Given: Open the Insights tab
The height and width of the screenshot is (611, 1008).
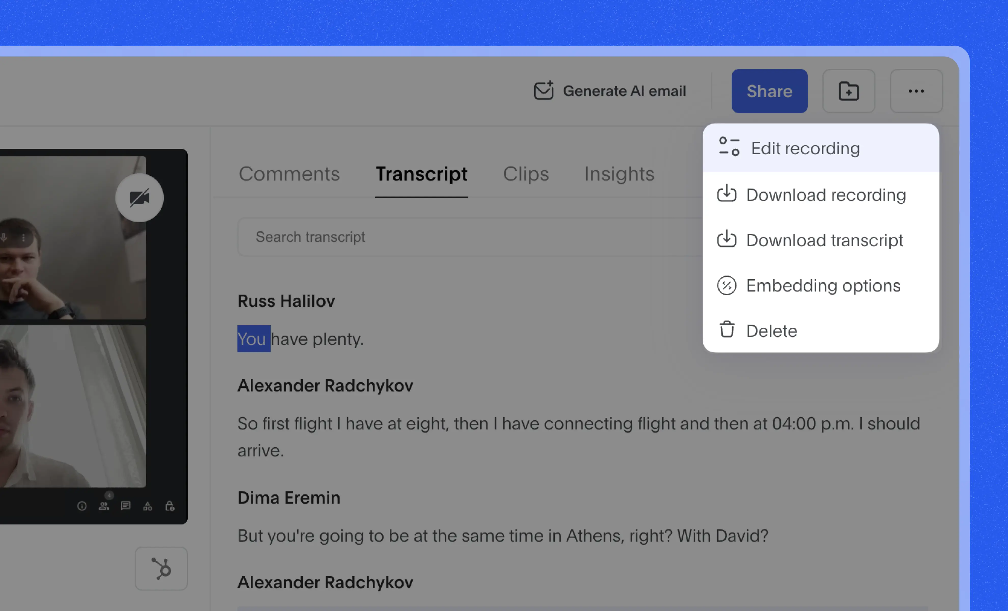Looking at the screenshot, I should coord(619,174).
